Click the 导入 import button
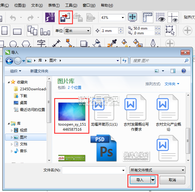 tap(140, 180)
